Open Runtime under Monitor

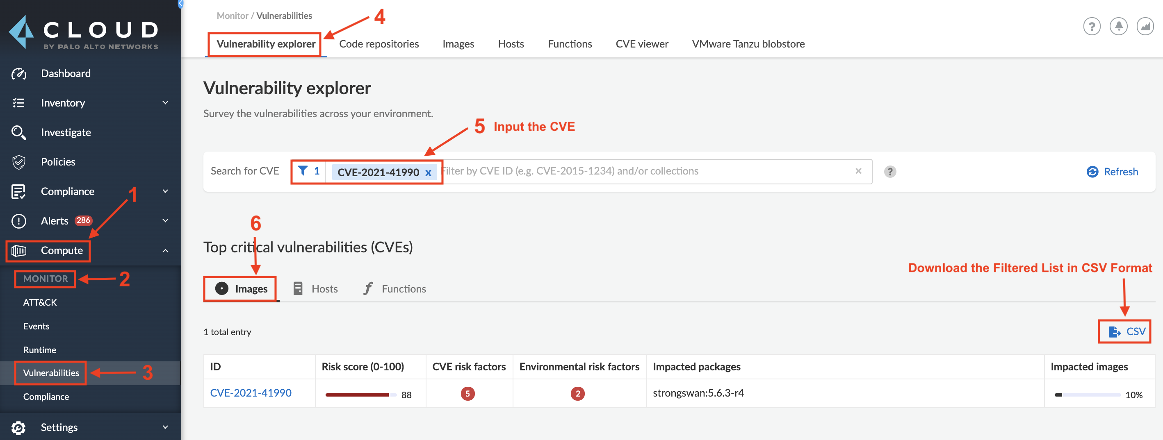click(40, 350)
